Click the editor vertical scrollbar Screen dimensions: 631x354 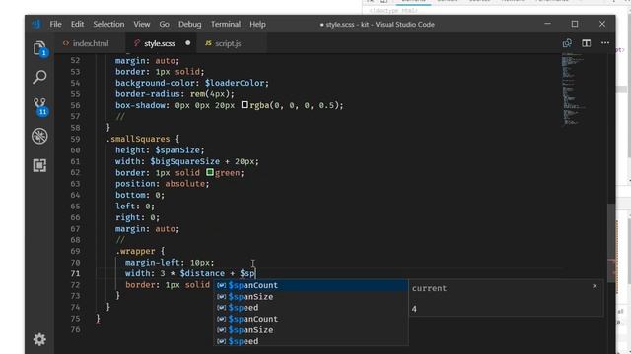[x=611, y=244]
